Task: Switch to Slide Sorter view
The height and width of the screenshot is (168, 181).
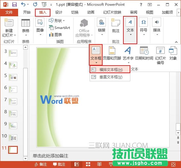Action: coord(88,164)
